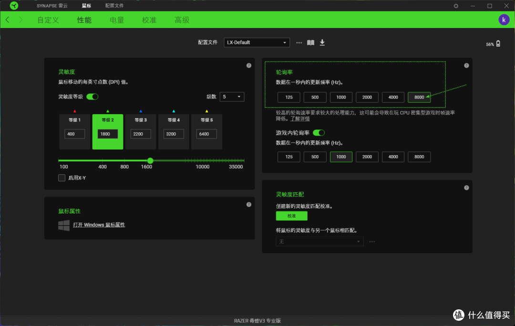Switch to the 电量 tab
Viewport: 515px width, 326px height.
pos(117,20)
